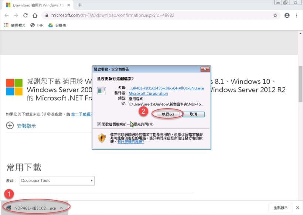Toggle 開啟這個檔案前一定要先詢問 checkbox
Viewport: 303px width, 215px height.
[x=99, y=124]
